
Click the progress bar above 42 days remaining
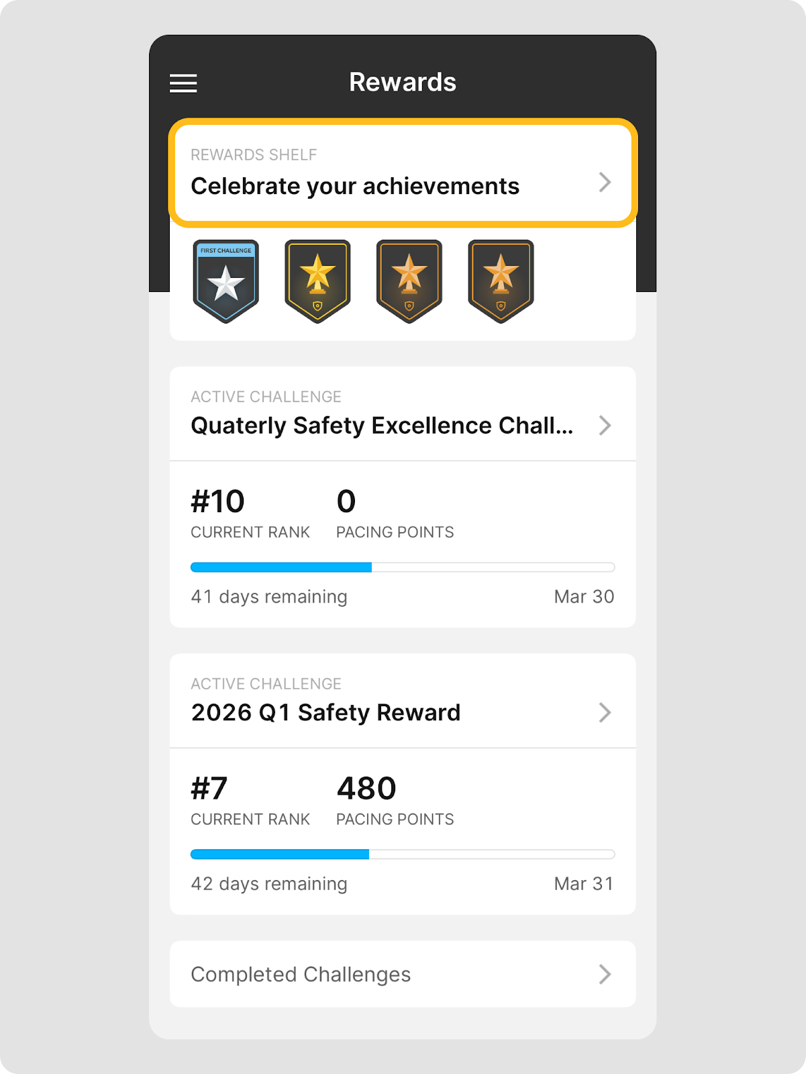(x=403, y=854)
